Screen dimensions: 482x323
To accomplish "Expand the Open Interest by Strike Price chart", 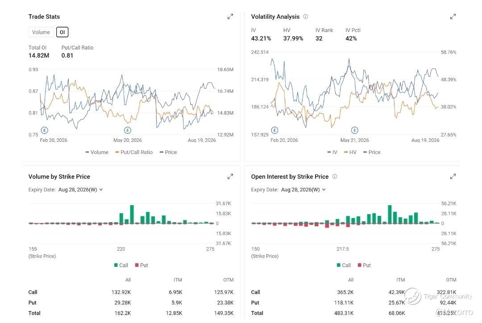I will [x=453, y=176].
